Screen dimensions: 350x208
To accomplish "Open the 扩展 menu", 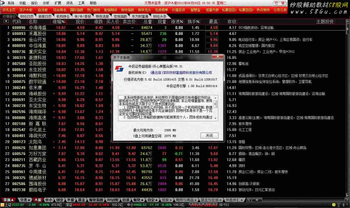I will coord(58,3).
